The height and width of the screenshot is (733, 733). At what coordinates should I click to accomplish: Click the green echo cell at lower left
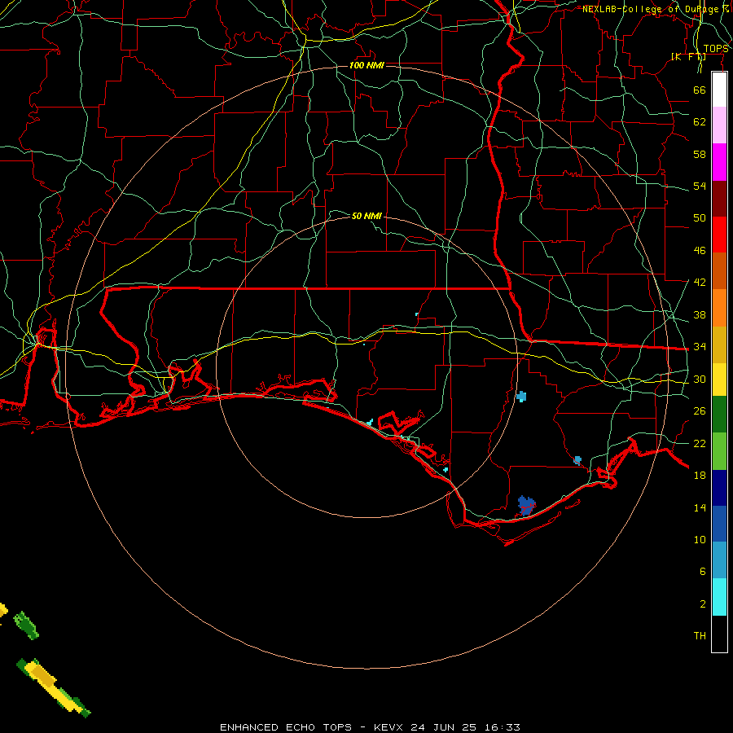[x=26, y=625]
